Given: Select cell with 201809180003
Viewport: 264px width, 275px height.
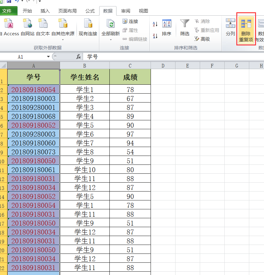Looking at the screenshot, I should click(x=33, y=98).
